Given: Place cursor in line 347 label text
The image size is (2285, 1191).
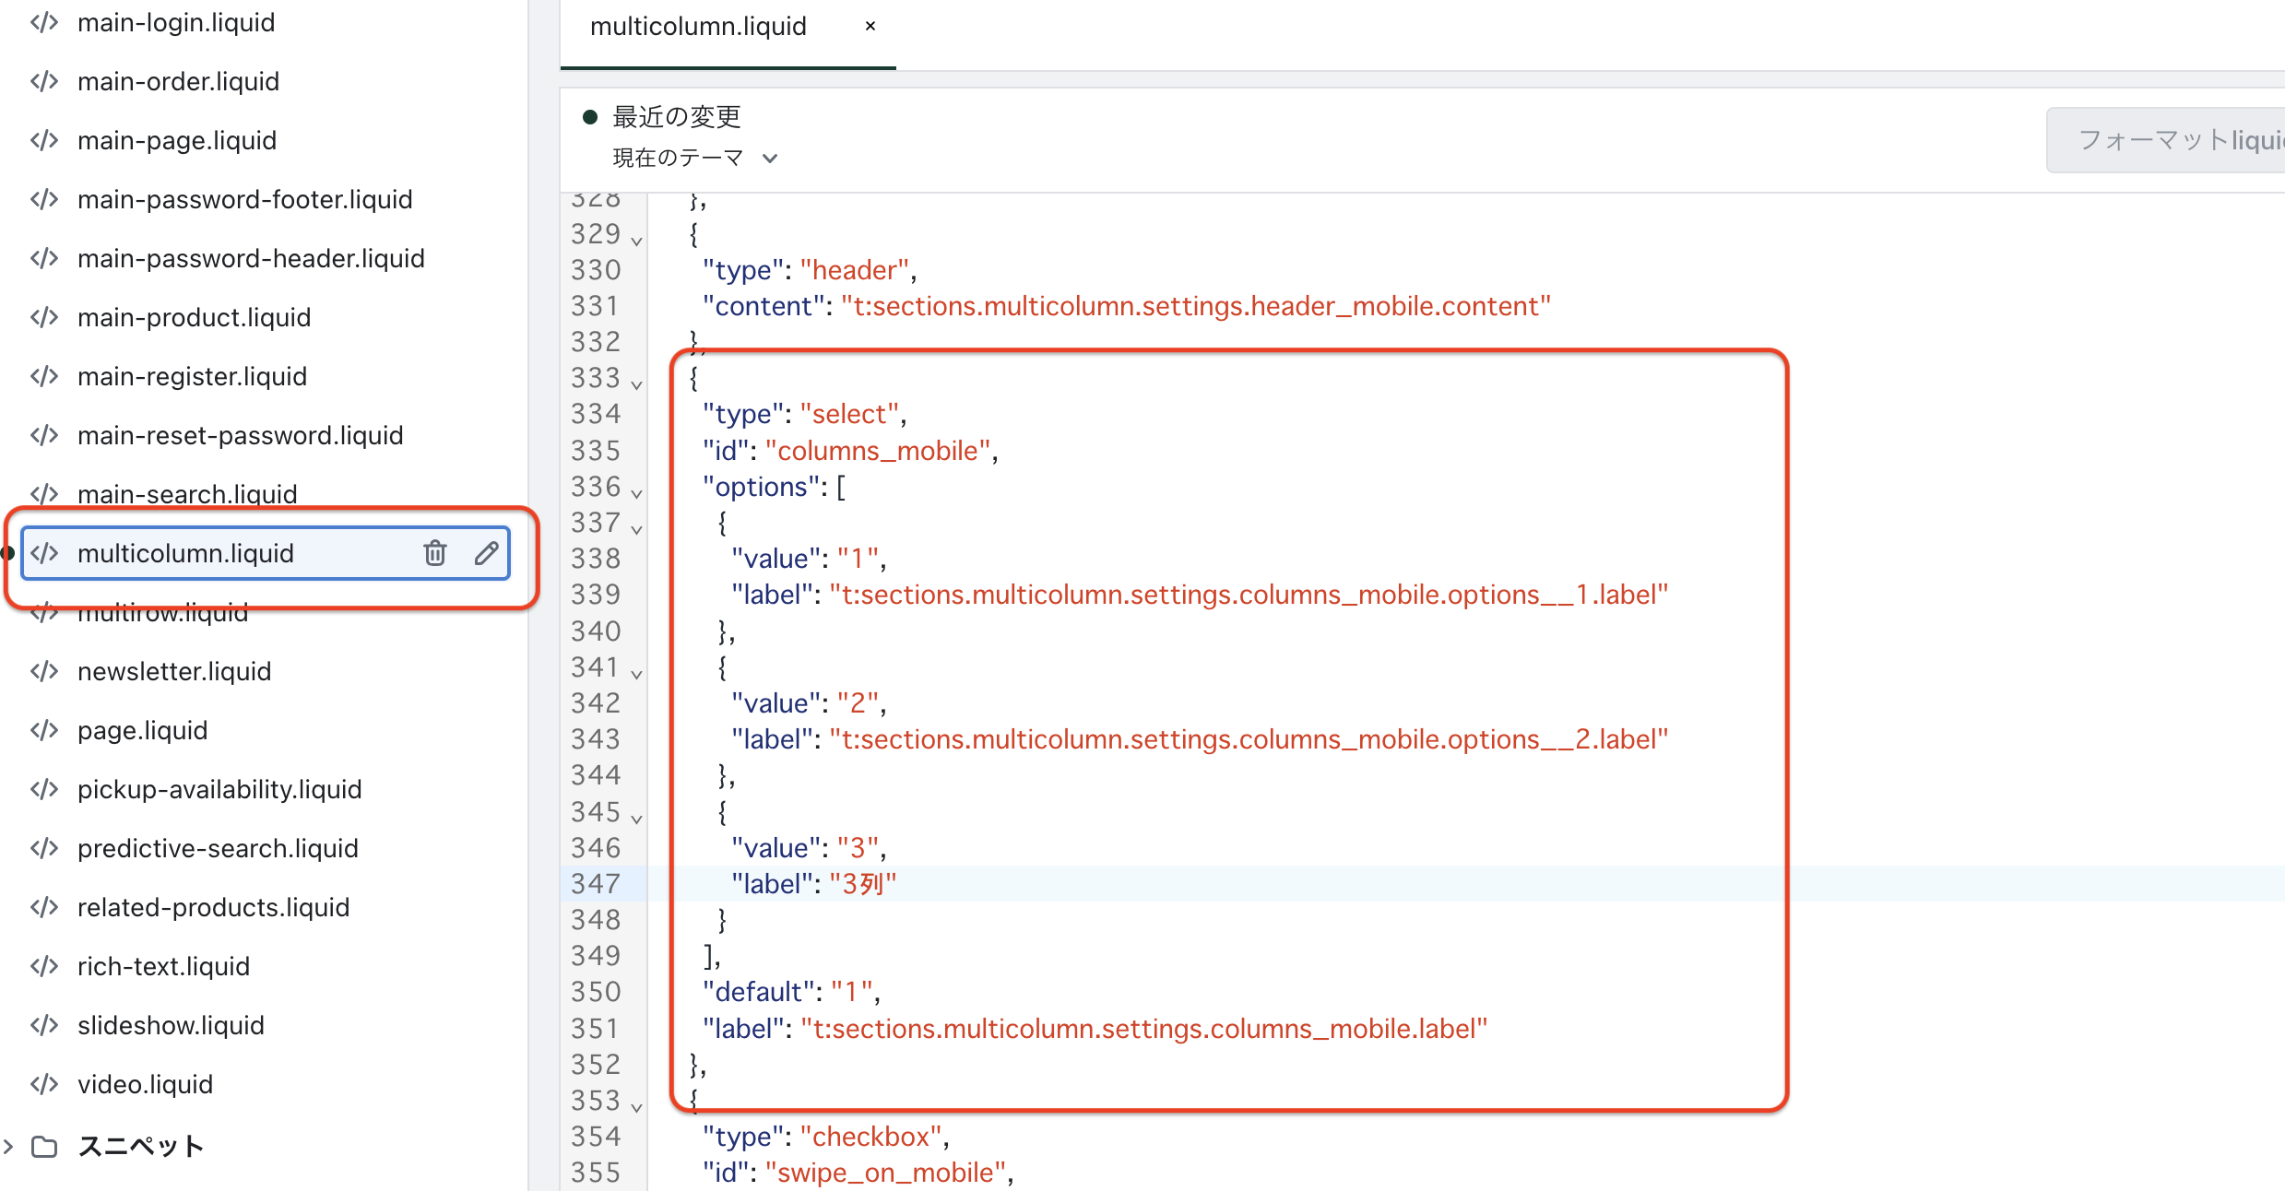Looking at the screenshot, I should point(862,884).
